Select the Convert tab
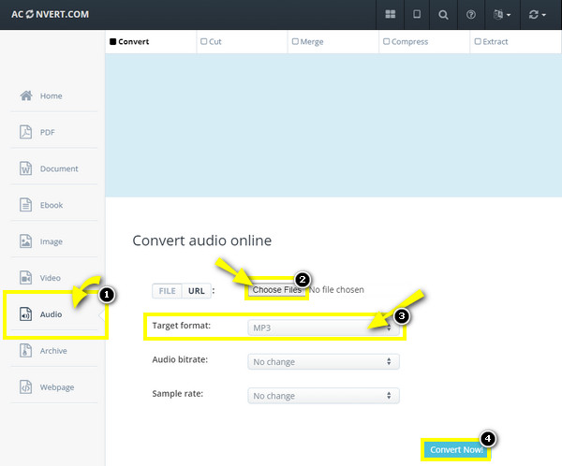Screen dimensions: 562x466 [129, 41]
